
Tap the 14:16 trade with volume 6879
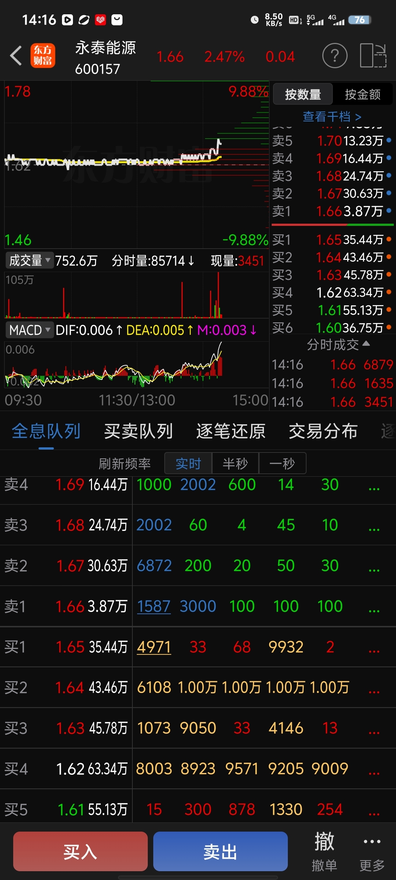332,364
